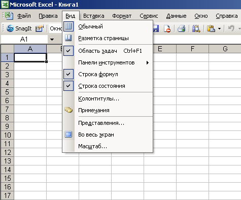Select row 8 header
Viewport: 241px width, 200px height.
click(x=7, y=118)
